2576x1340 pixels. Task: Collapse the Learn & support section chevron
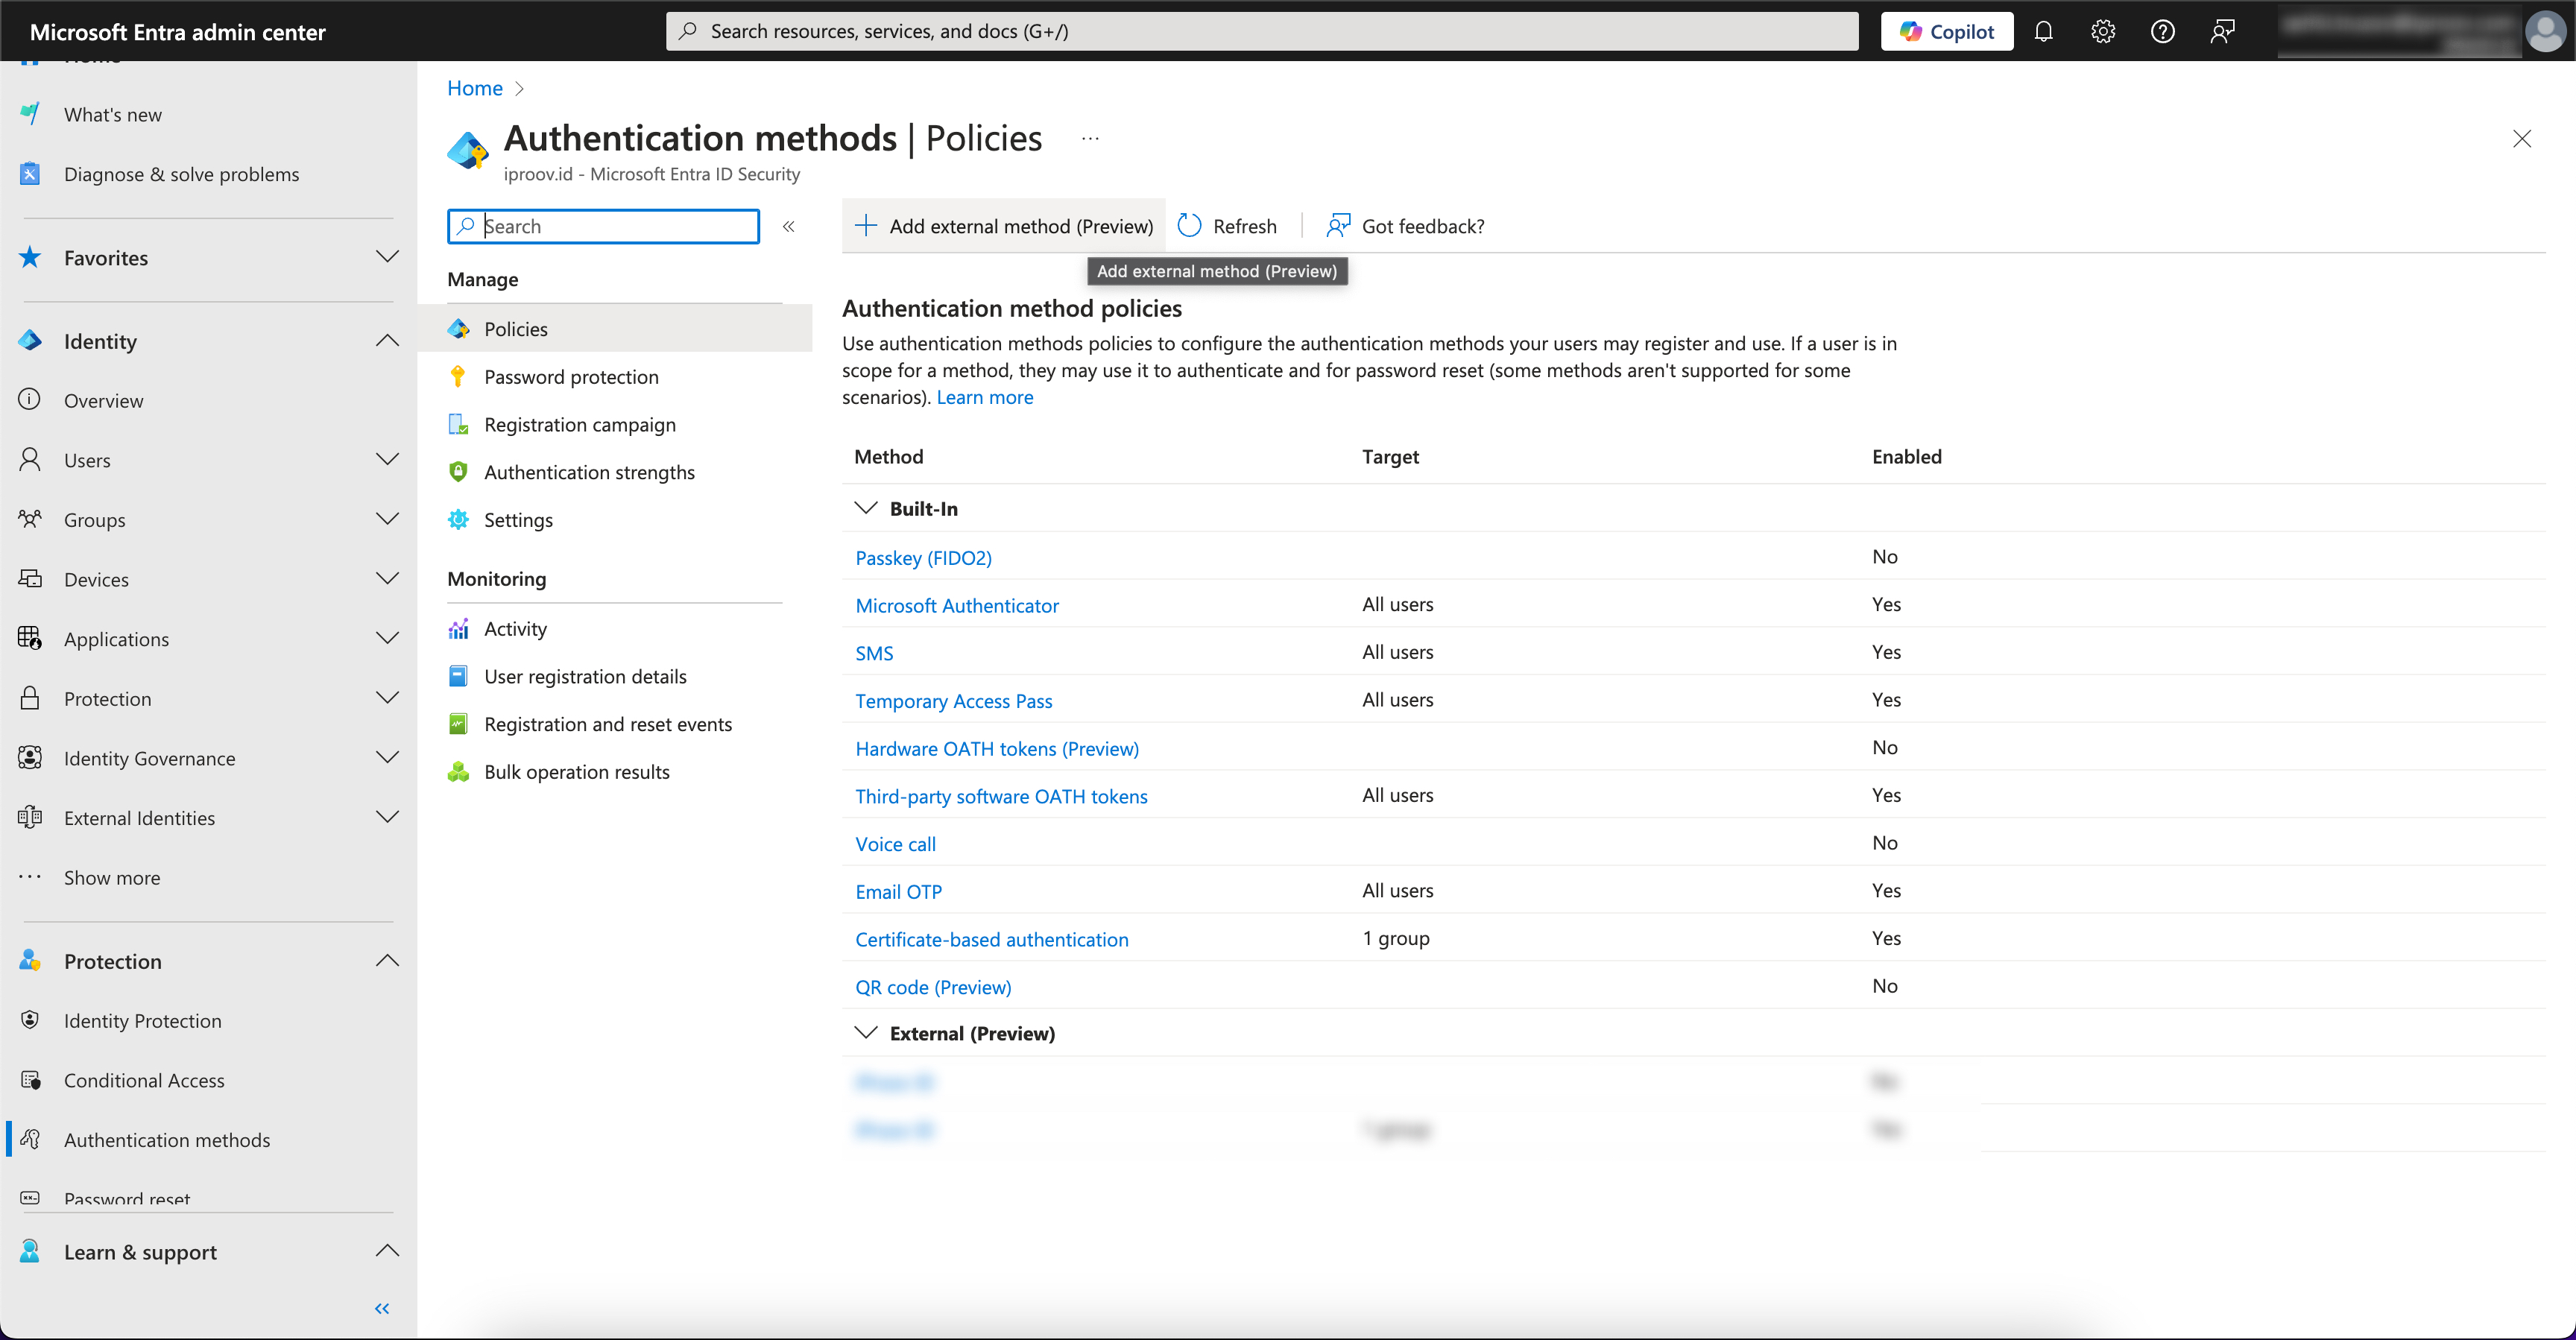(387, 1251)
